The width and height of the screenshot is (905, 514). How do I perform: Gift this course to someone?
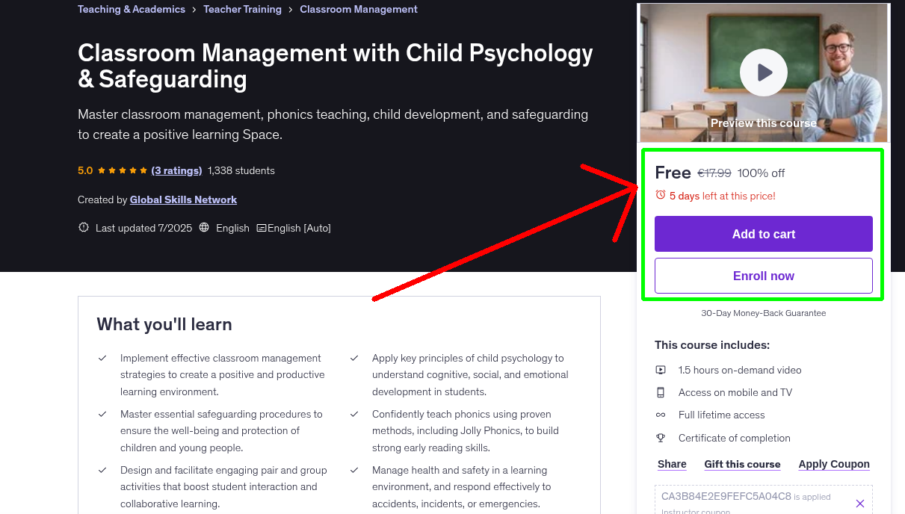pyautogui.click(x=741, y=464)
